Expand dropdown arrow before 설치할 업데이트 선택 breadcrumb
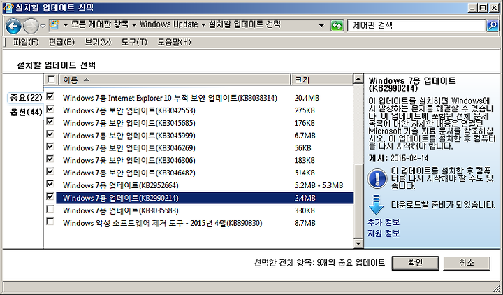Image resolution: width=503 pixels, height=295 pixels. click(x=203, y=25)
